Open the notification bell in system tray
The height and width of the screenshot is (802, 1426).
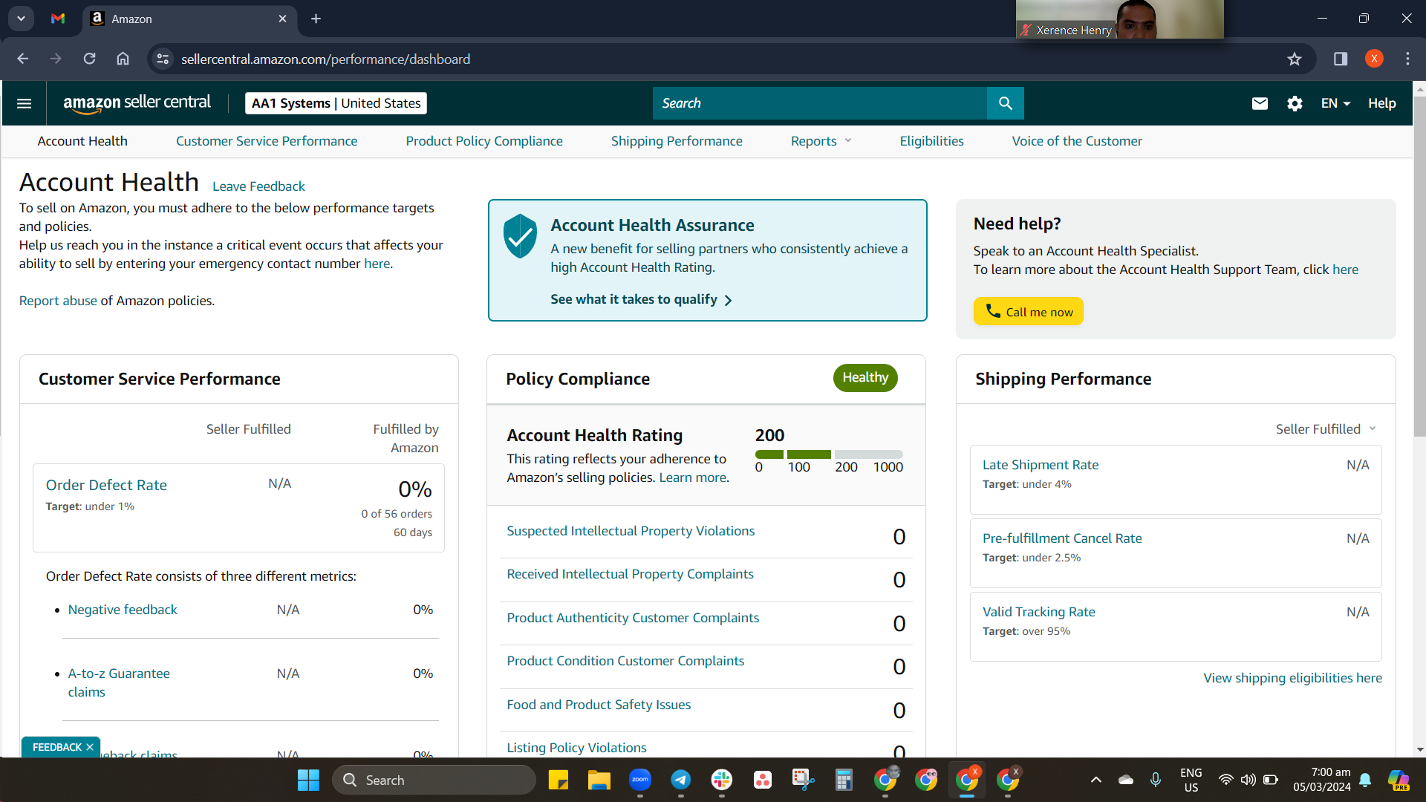tap(1365, 780)
